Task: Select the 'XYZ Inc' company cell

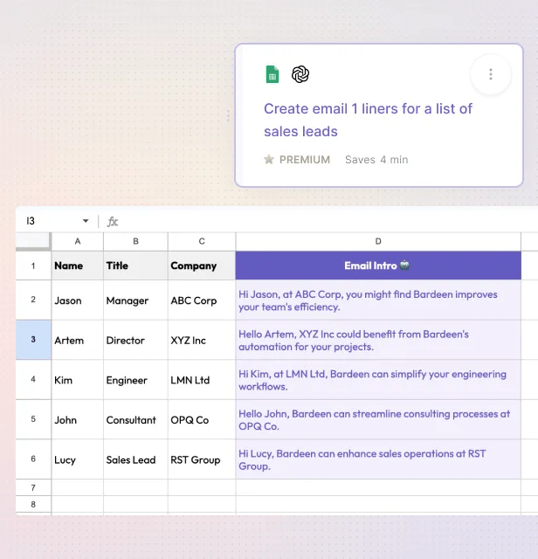Action: (202, 340)
